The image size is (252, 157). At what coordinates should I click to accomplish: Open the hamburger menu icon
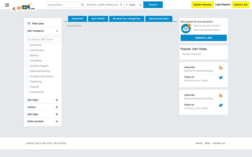(x=7, y=5)
